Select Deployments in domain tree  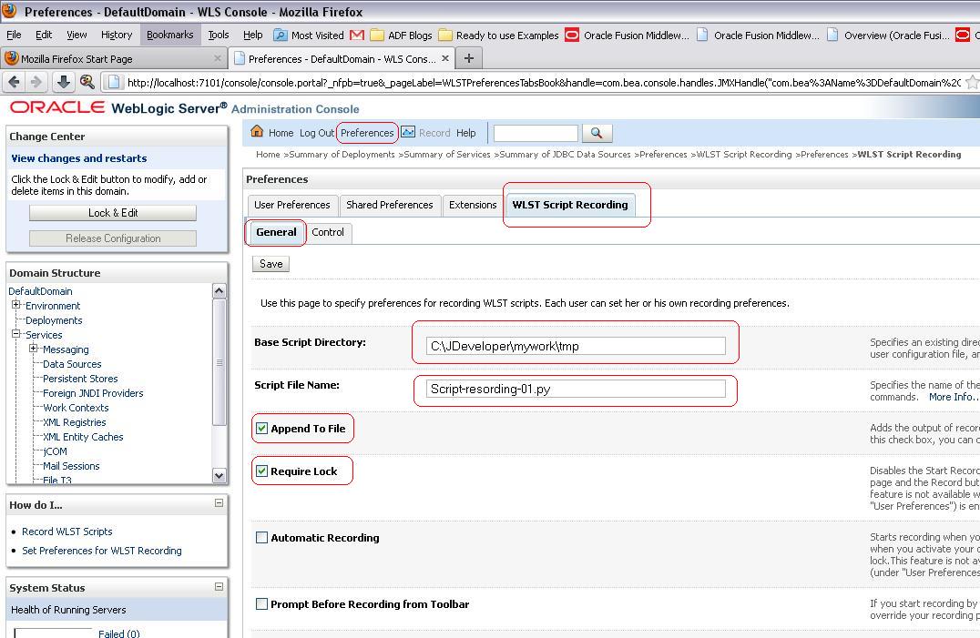(54, 320)
